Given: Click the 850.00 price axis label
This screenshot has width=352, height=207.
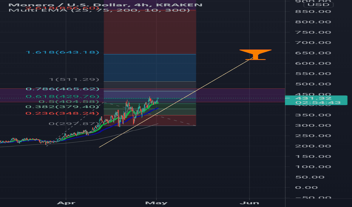Looking at the screenshot, I should pyautogui.click(x=313, y=11).
